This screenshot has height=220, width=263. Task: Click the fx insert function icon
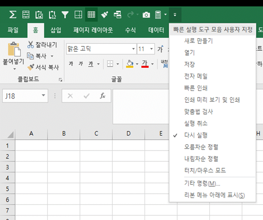[x=103, y=96]
